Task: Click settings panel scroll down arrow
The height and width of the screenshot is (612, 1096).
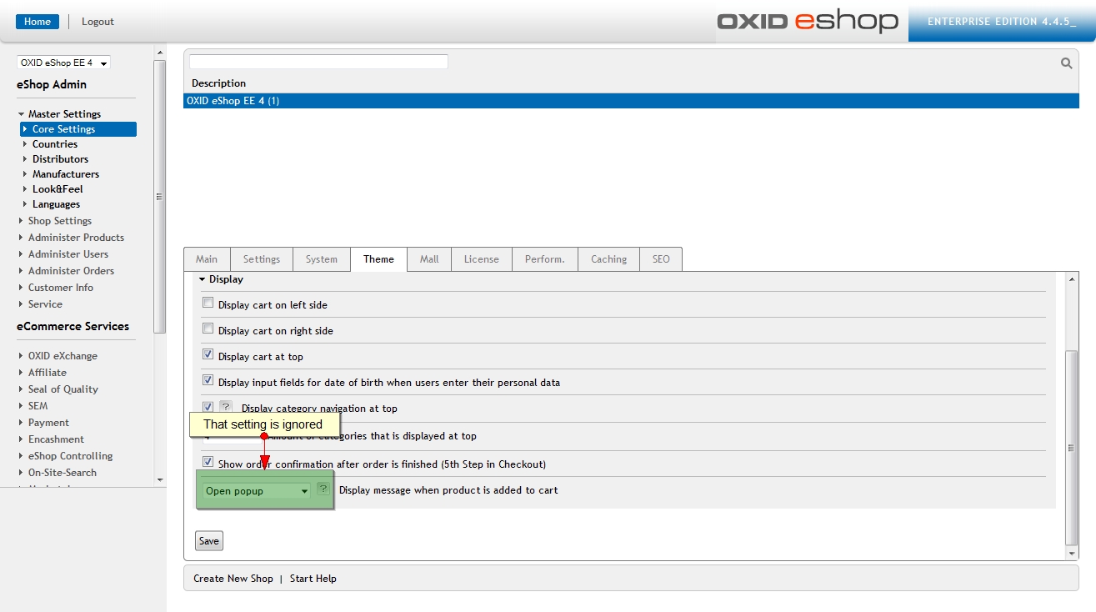Action: (1072, 553)
